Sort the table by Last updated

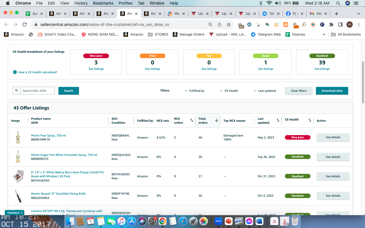point(278,121)
